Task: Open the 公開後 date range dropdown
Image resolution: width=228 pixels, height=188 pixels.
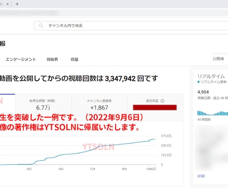Action: (219, 59)
